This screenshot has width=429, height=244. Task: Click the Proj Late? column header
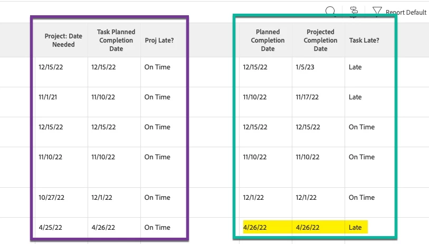pyautogui.click(x=159, y=40)
